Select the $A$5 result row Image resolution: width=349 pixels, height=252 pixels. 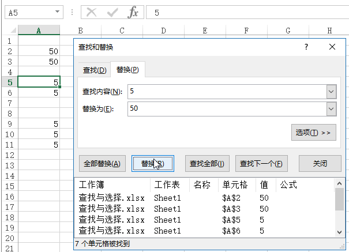[x=202, y=220]
